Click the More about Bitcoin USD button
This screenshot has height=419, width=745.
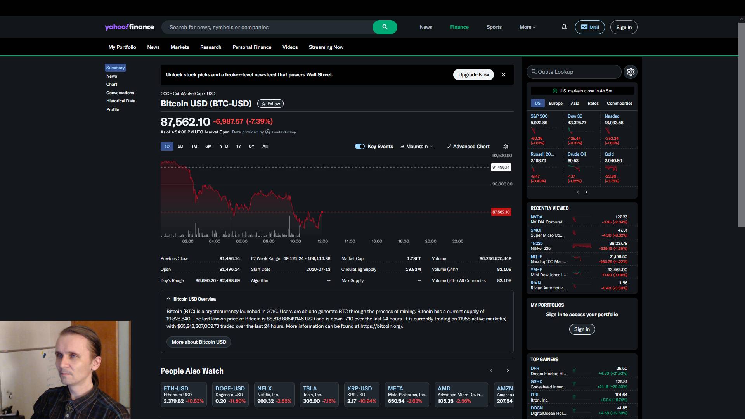[x=199, y=342]
